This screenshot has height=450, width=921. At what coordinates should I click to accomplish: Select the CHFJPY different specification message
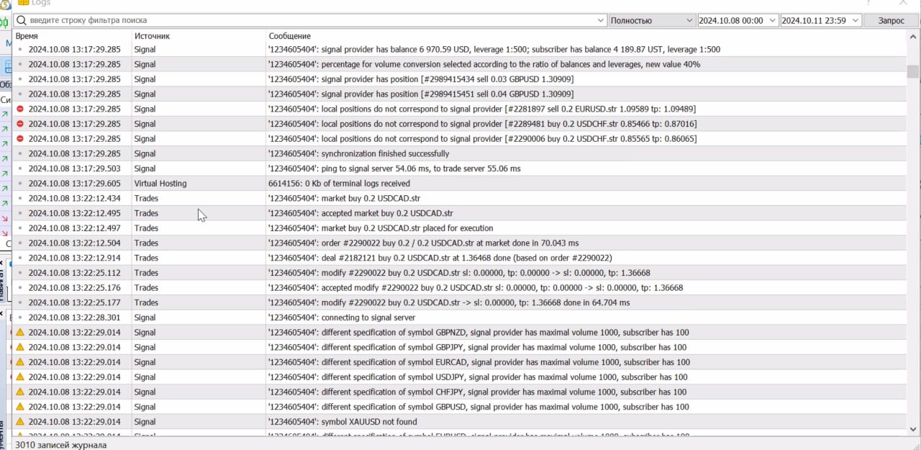(x=477, y=392)
